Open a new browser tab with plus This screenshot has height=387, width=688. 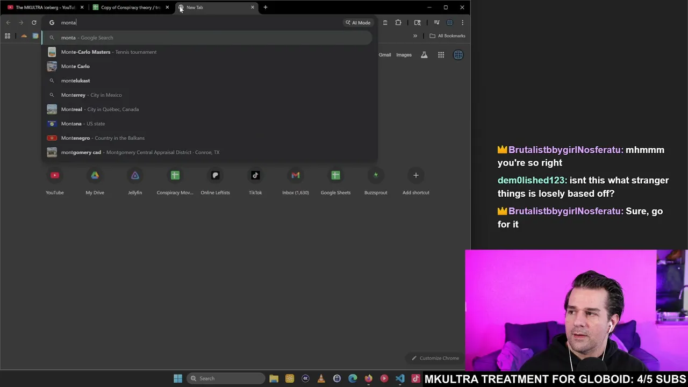click(266, 8)
